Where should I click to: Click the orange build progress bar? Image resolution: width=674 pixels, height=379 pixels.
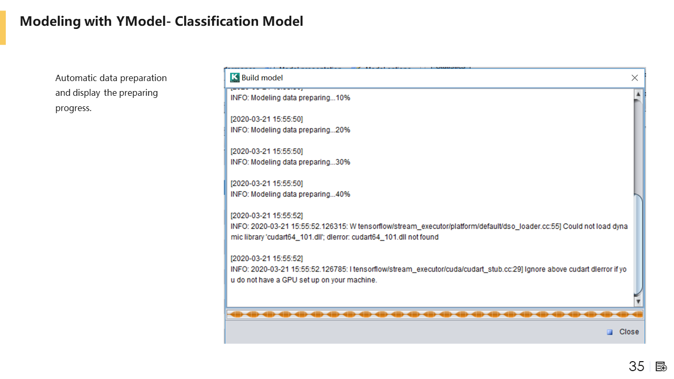pos(435,314)
